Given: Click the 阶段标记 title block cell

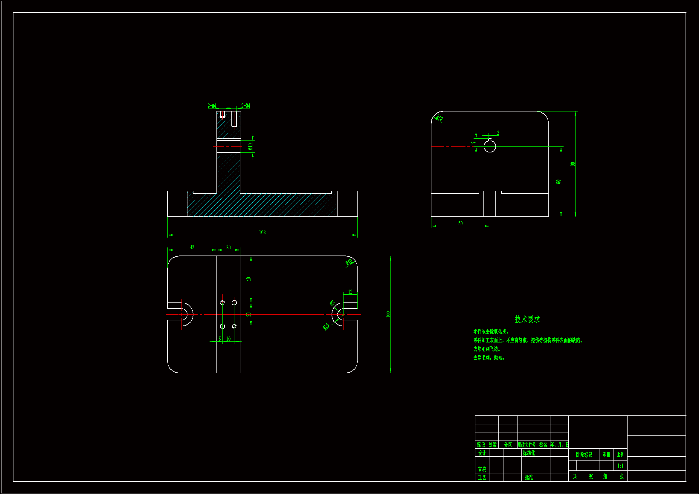Looking at the screenshot, I should (x=584, y=455).
